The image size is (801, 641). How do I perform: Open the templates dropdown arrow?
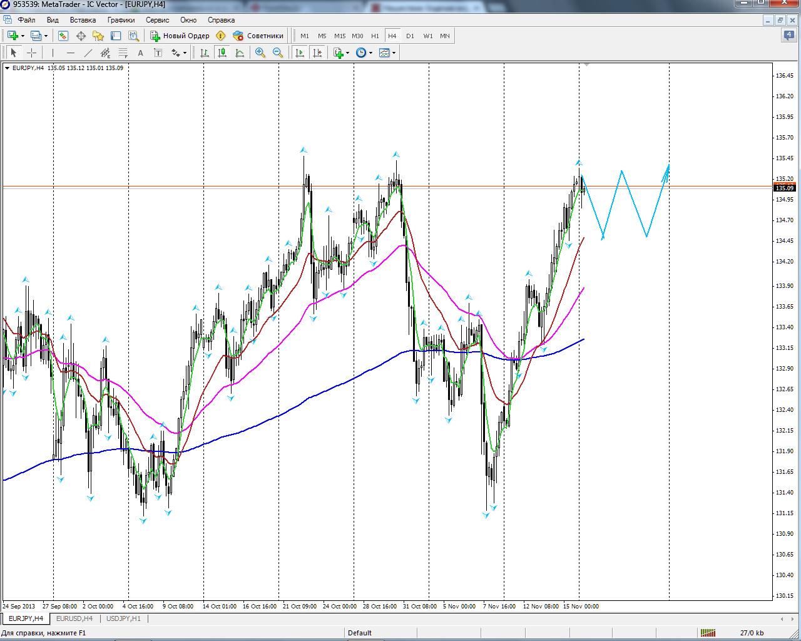[394, 53]
